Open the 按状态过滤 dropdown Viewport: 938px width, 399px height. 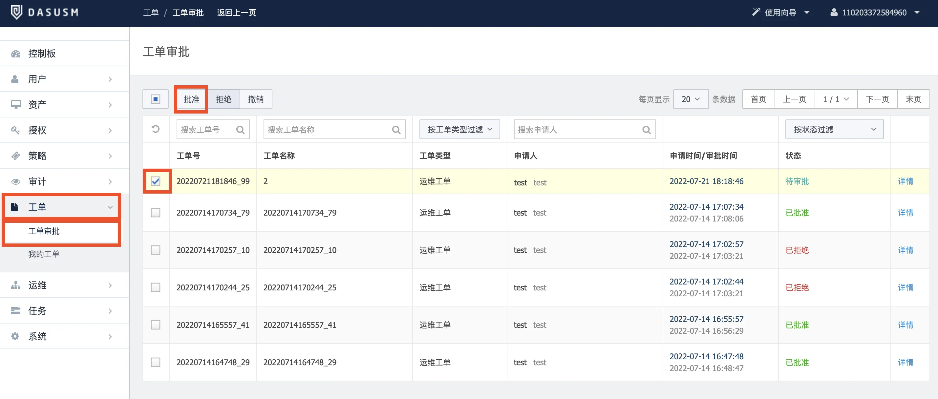834,129
